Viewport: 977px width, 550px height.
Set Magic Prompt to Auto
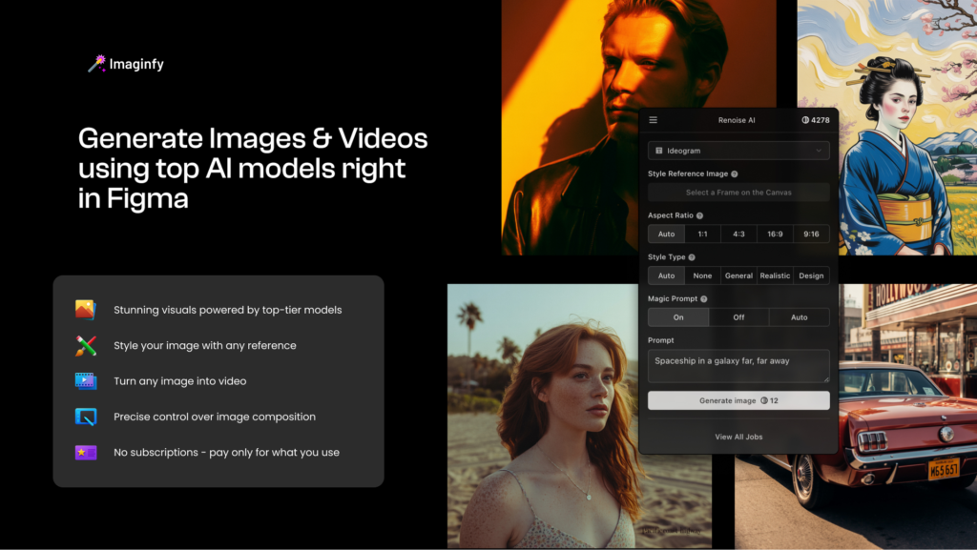799,317
